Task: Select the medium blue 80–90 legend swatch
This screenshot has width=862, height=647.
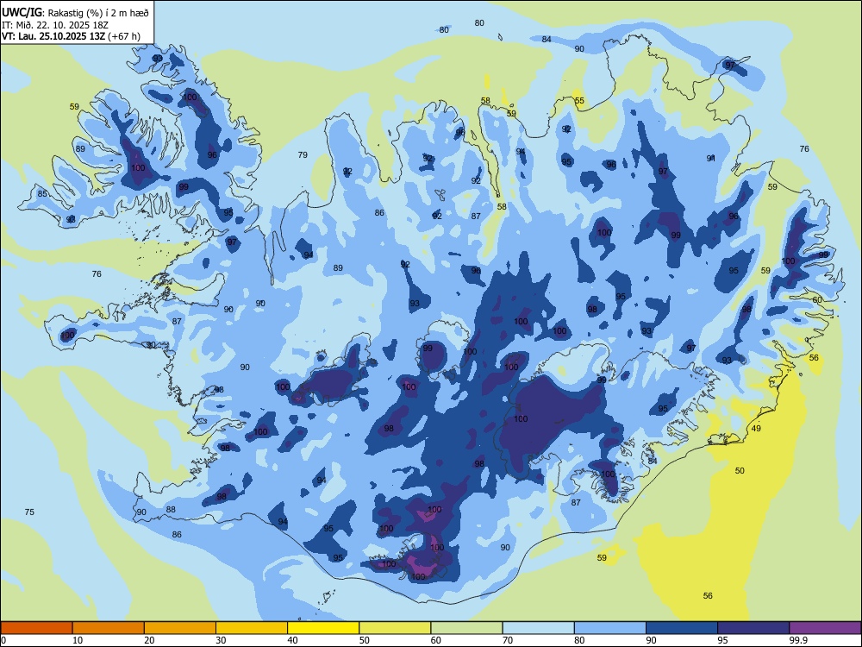Action: (x=610, y=628)
